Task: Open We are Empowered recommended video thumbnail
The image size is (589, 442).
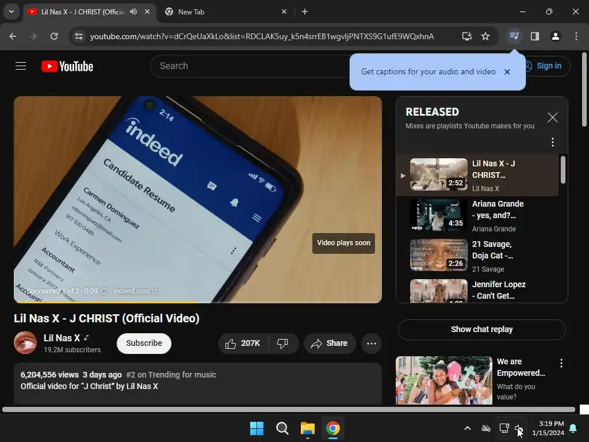Action: click(443, 380)
